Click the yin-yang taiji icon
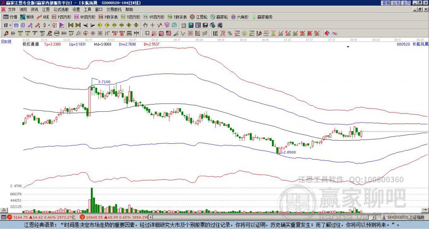The image size is (429, 229). [x=327, y=33]
